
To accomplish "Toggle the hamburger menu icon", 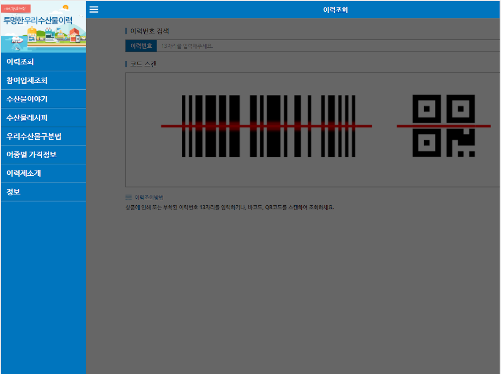I will pyautogui.click(x=94, y=9).
